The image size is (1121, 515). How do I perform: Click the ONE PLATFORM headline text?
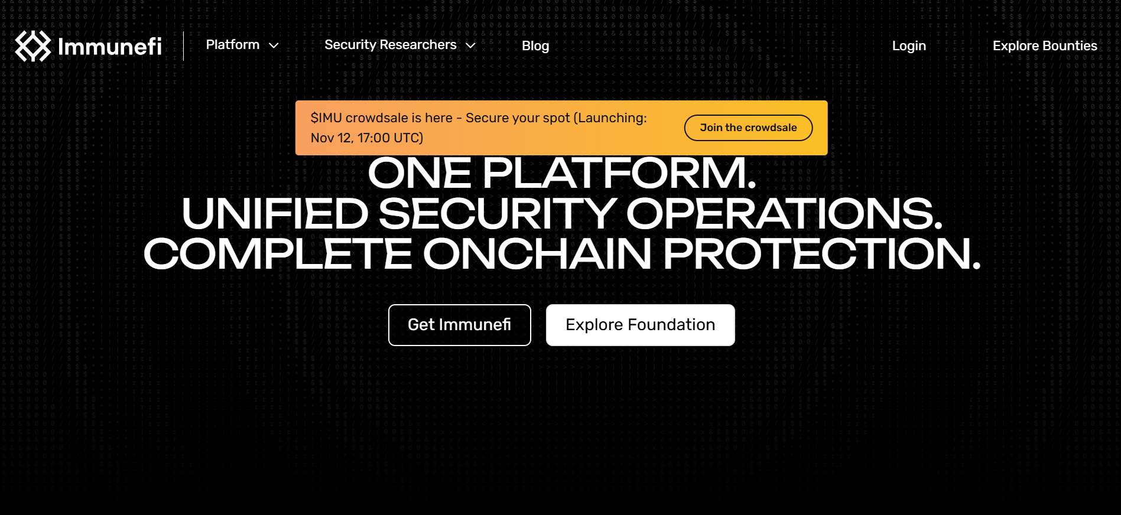[560, 172]
